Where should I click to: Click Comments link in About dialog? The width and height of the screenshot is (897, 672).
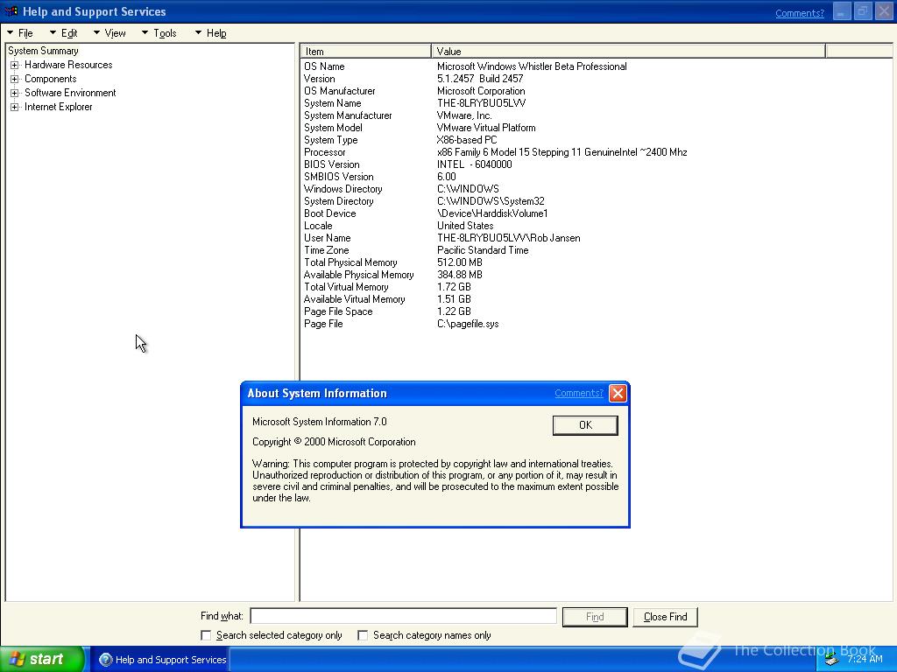578,393
